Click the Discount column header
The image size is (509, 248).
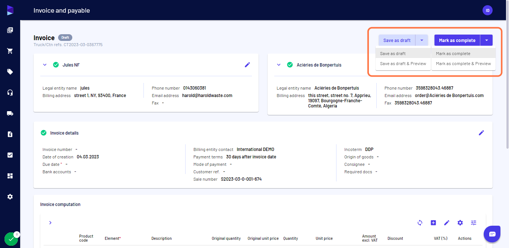coord(395,238)
